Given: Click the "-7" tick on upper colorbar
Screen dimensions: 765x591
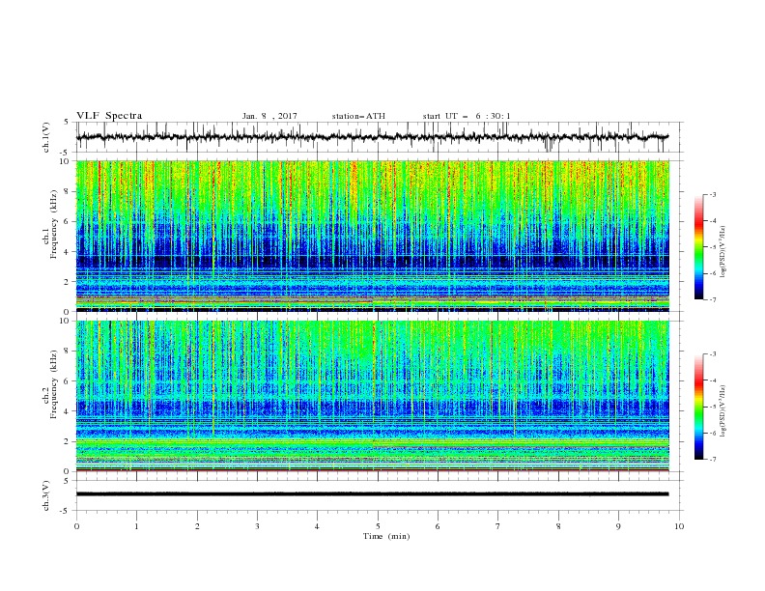Looking at the screenshot, I should 712,299.
